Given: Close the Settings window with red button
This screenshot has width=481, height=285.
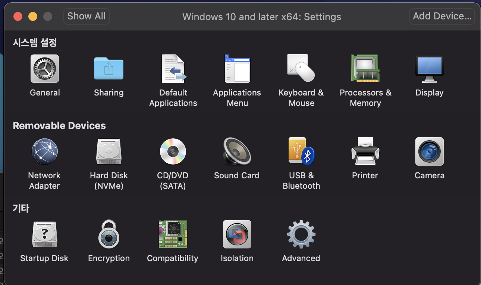Looking at the screenshot, I should coord(18,16).
